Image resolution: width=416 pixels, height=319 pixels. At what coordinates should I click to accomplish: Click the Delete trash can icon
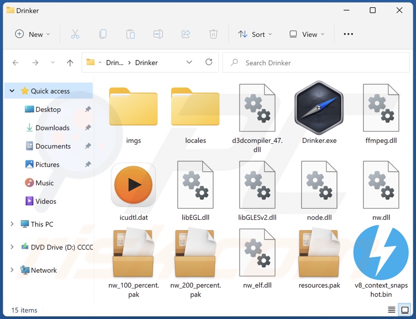[213, 34]
